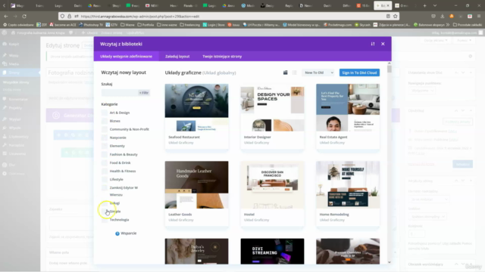Check the Art & Design category
Image resolution: width=485 pixels, height=272 pixels.
coord(105,113)
